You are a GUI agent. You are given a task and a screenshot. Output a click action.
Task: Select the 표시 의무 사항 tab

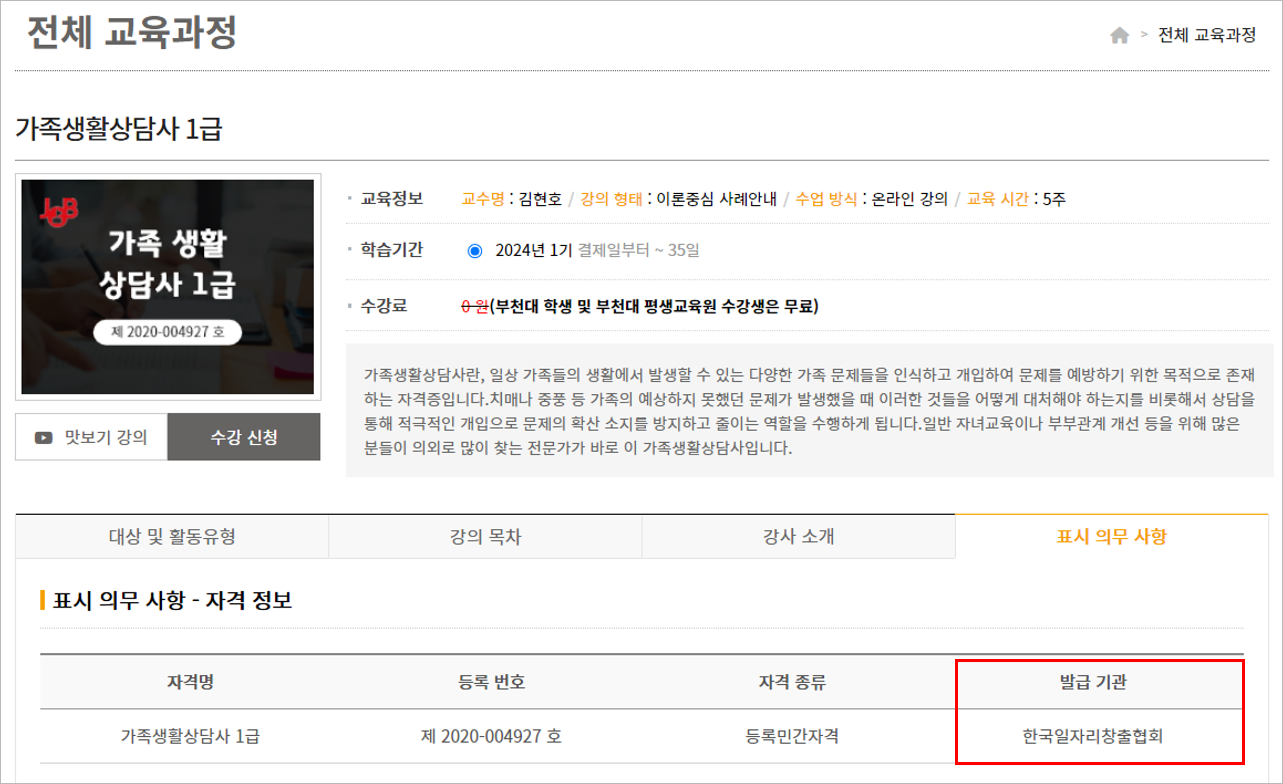pos(1112,536)
